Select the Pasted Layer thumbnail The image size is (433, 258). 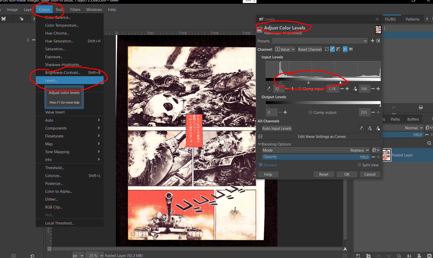[x=387, y=155]
